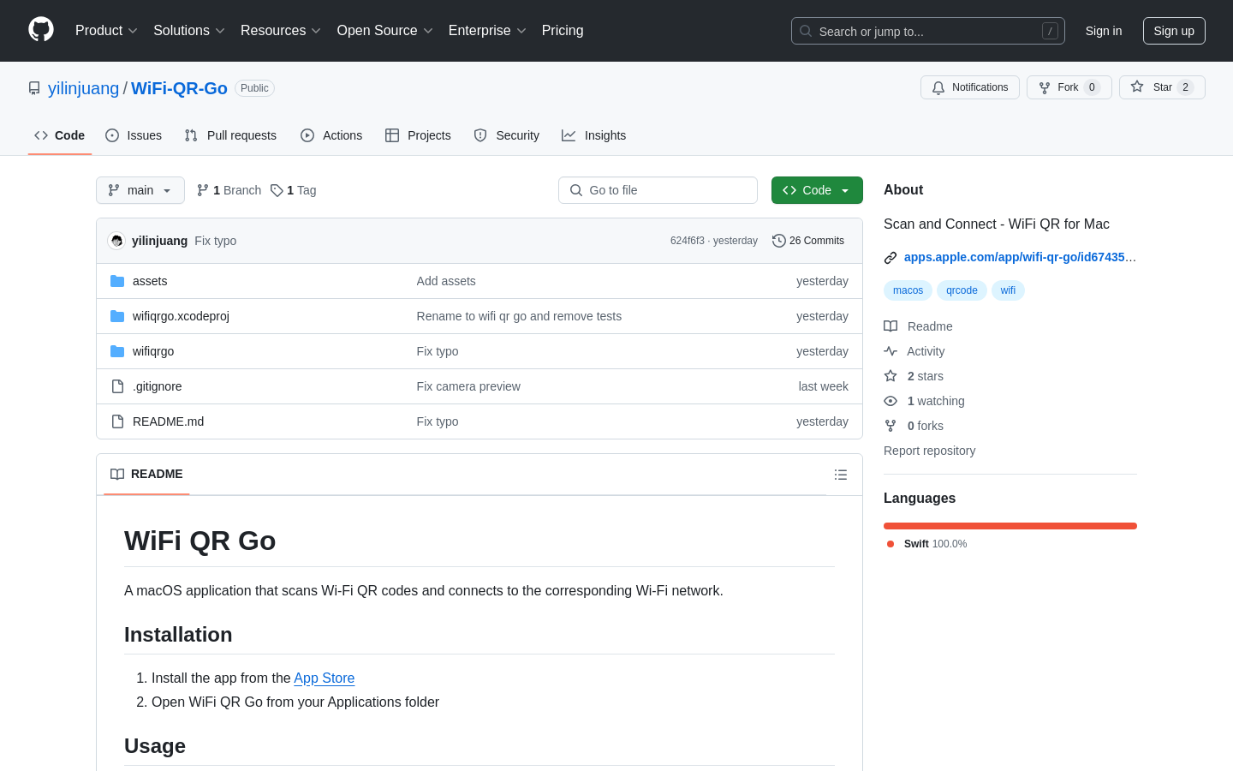The height and width of the screenshot is (771, 1233).
Task: Switch to the Pull requests tab
Action: click(230, 135)
